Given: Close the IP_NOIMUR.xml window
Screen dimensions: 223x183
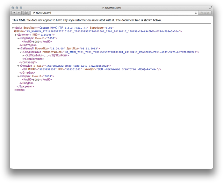Looking at the screenshot, I should pyautogui.click(x=13, y=8).
